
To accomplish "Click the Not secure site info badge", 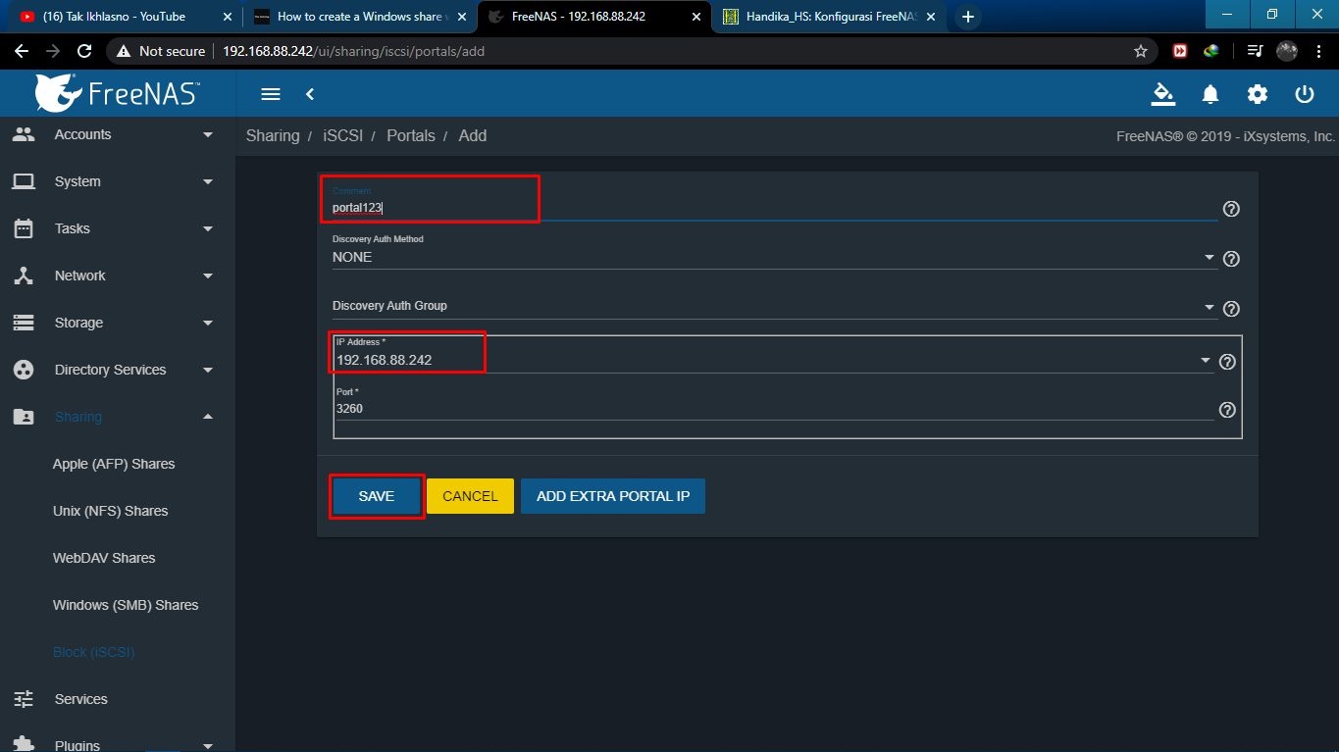I will pos(161,51).
